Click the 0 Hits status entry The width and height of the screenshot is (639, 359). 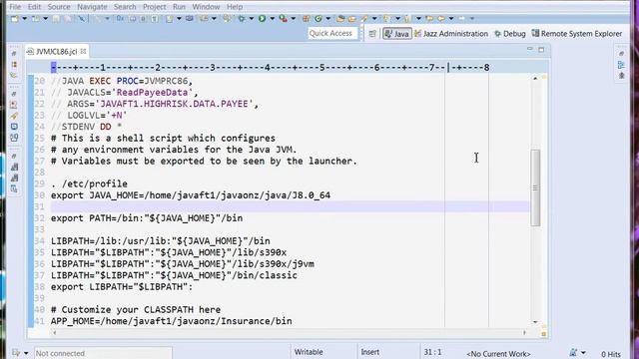point(611,355)
